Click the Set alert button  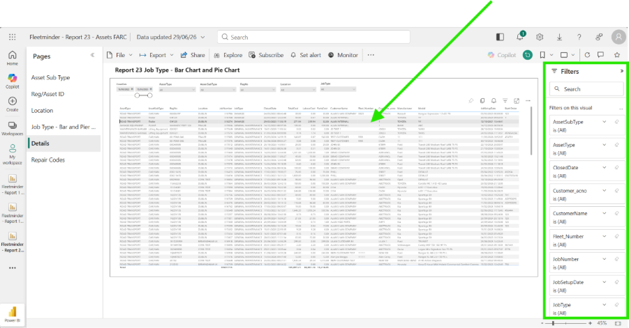pos(306,55)
